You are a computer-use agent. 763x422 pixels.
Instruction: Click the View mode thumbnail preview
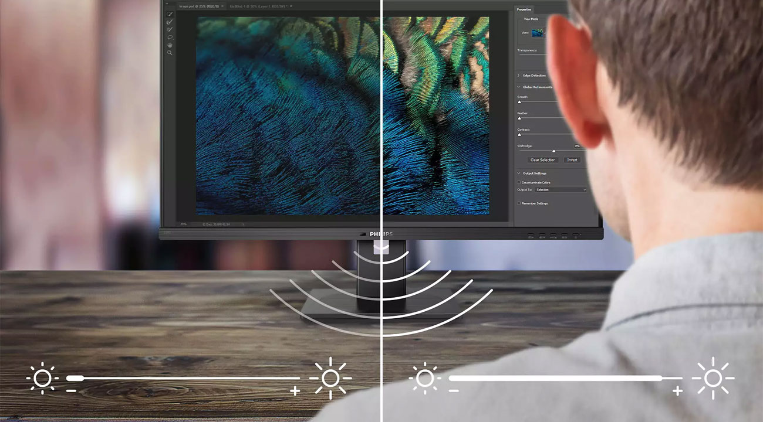click(x=538, y=33)
